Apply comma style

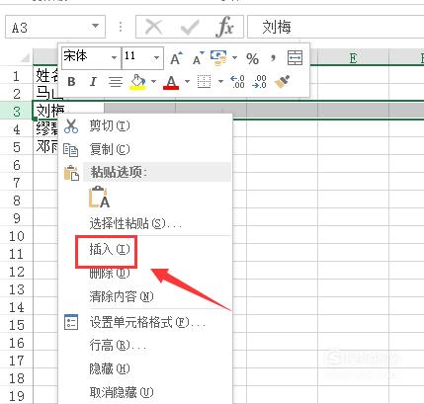(x=273, y=58)
